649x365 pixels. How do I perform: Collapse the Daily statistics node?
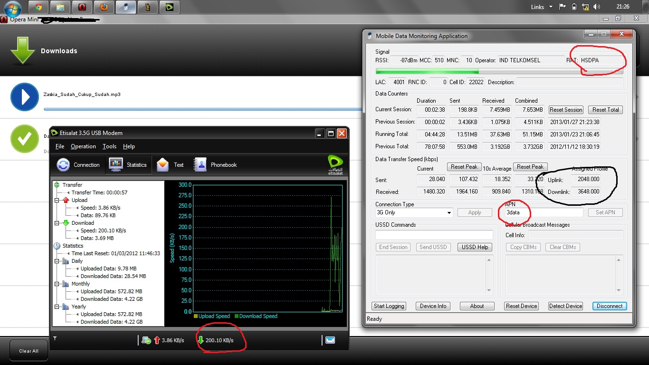point(57,261)
